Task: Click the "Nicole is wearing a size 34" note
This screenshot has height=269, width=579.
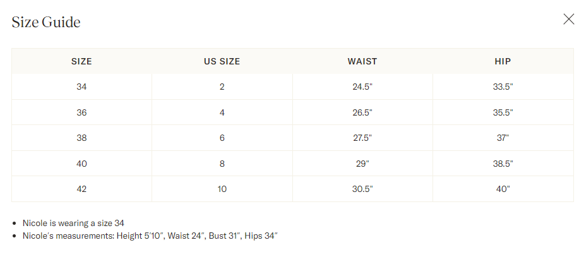Action: pyautogui.click(x=73, y=223)
